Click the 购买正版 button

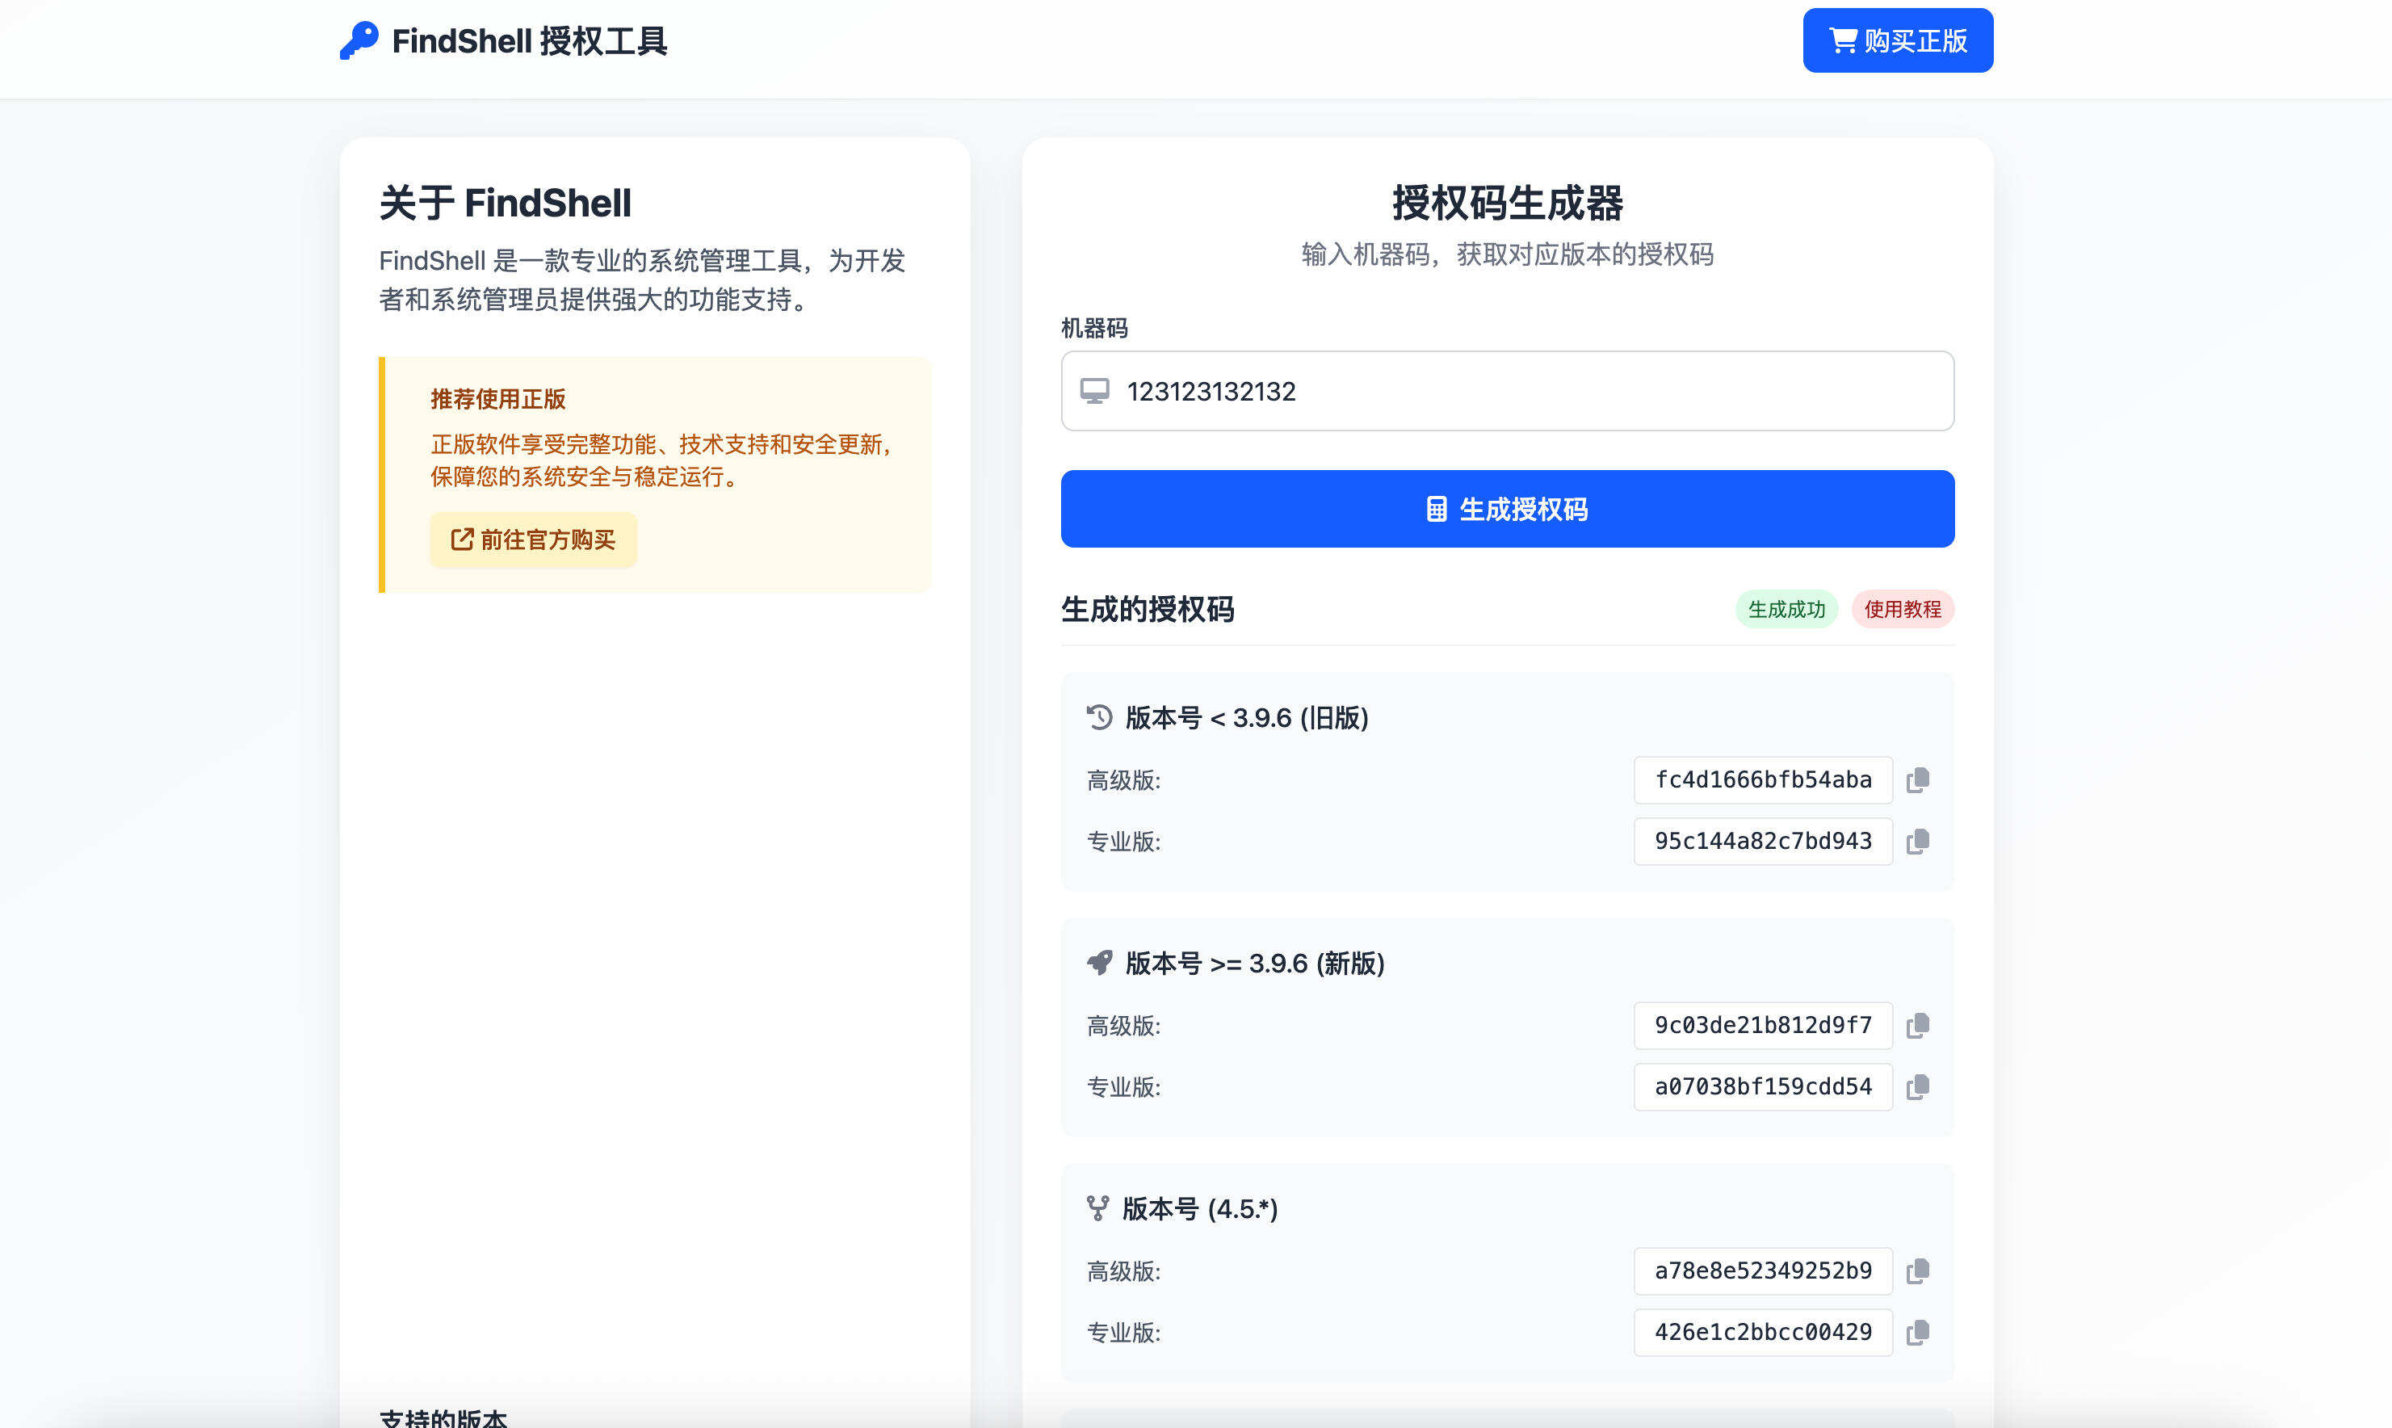(1897, 40)
